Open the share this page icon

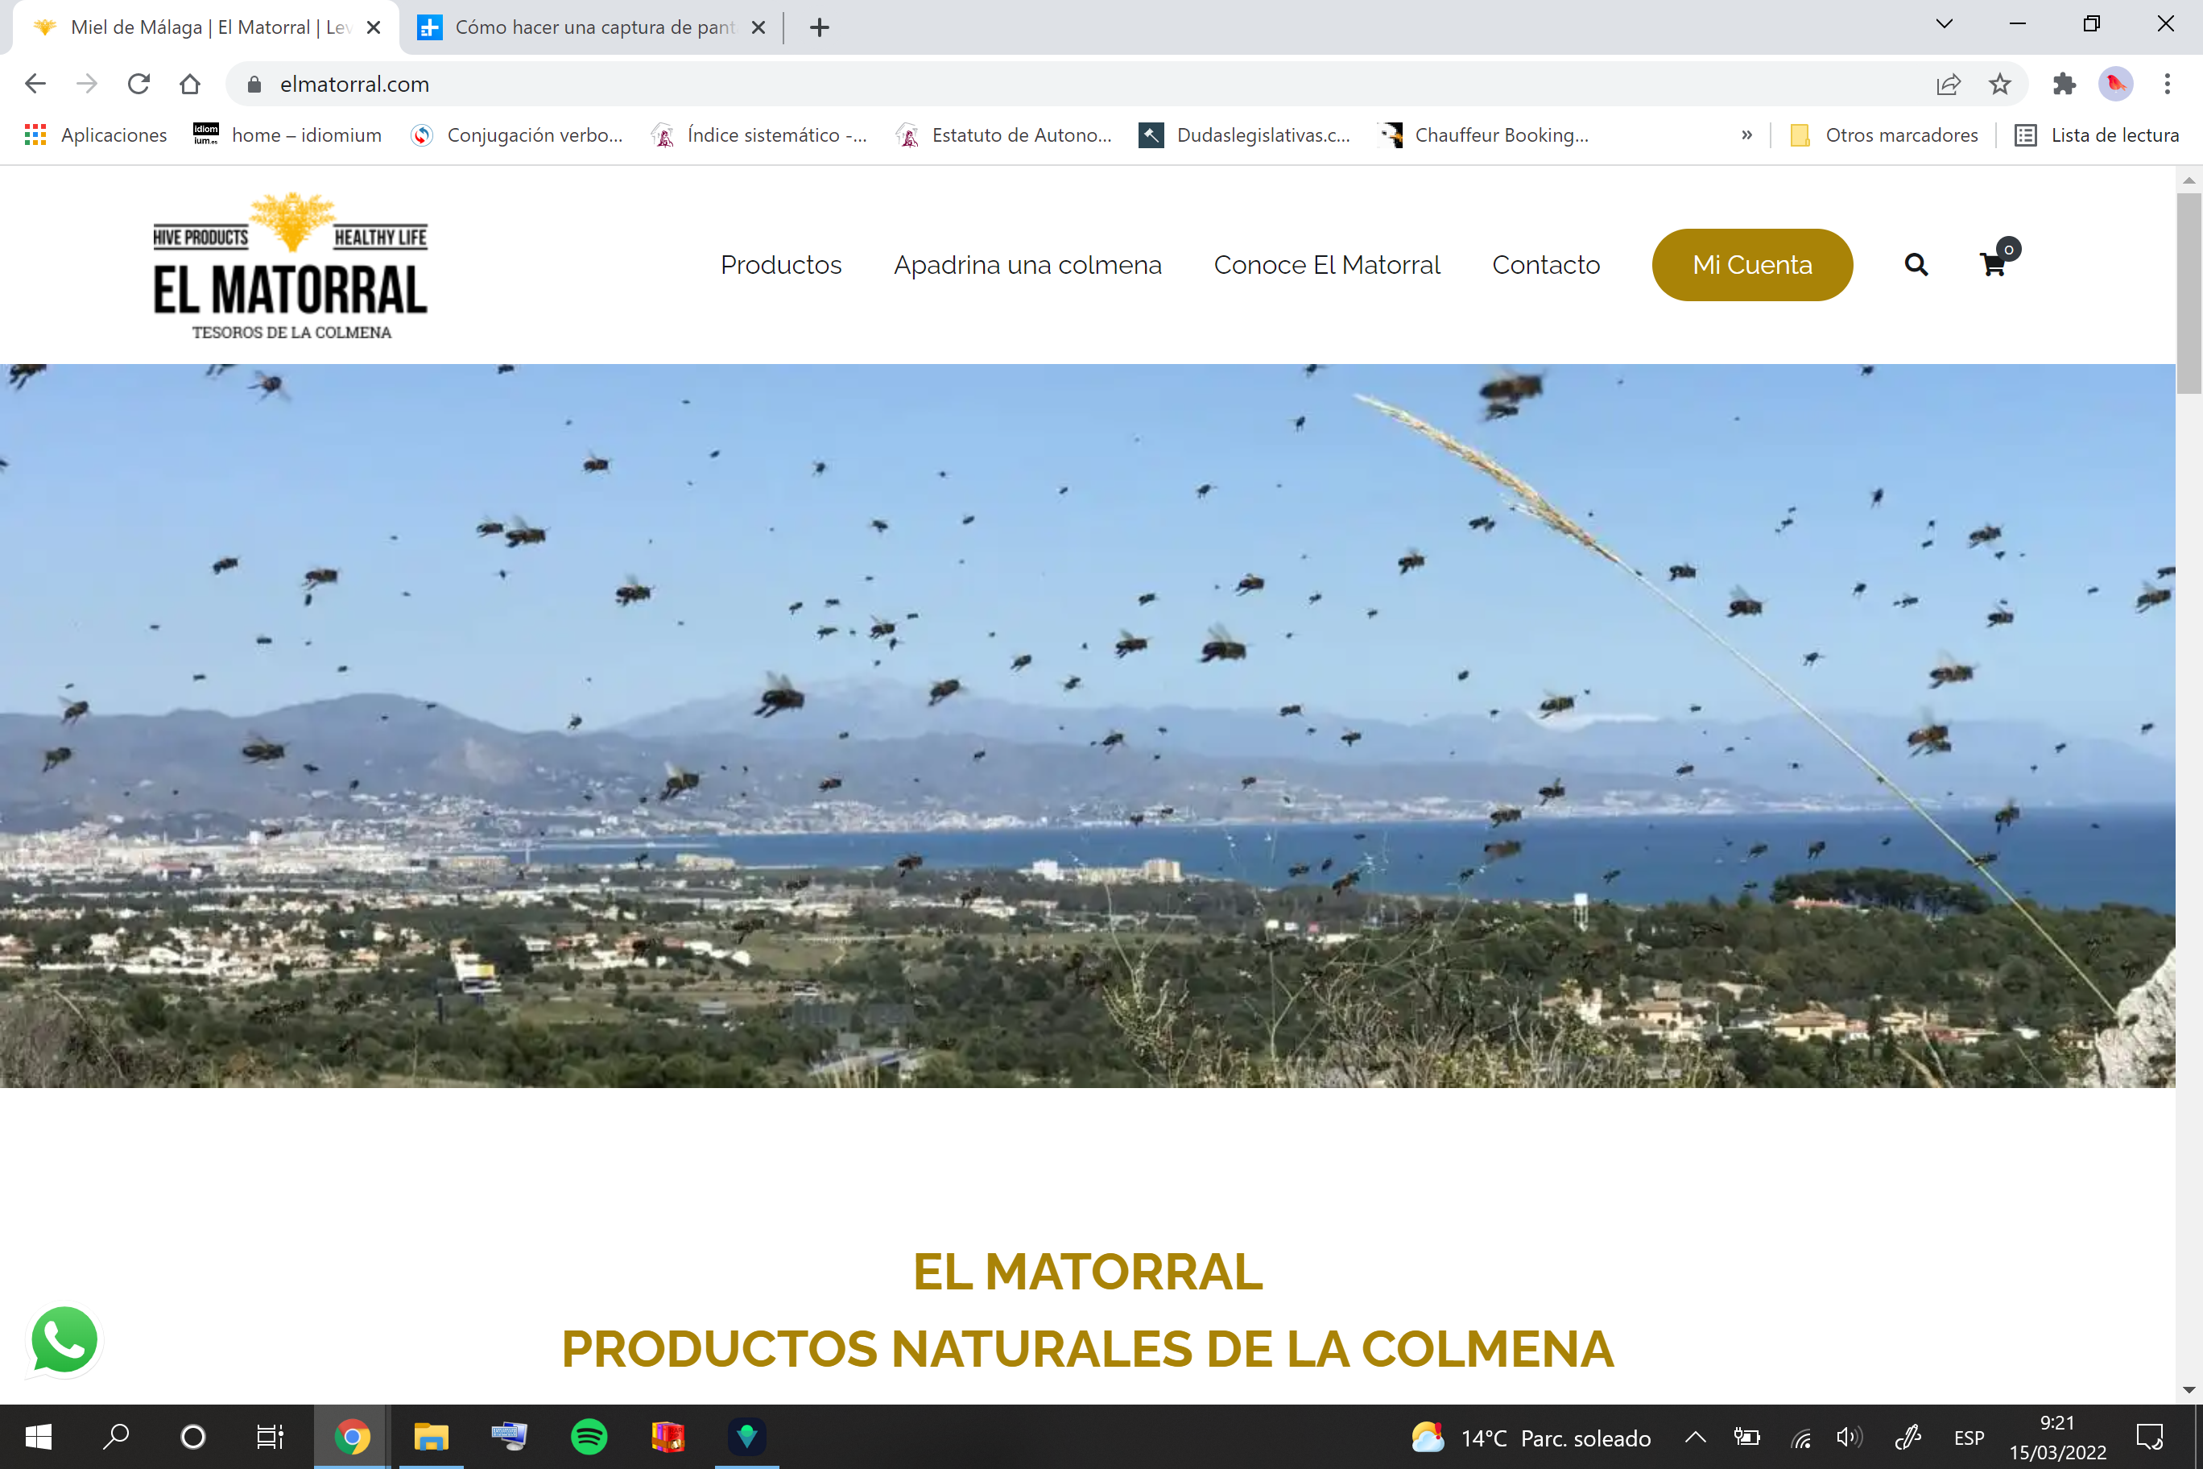(1949, 85)
